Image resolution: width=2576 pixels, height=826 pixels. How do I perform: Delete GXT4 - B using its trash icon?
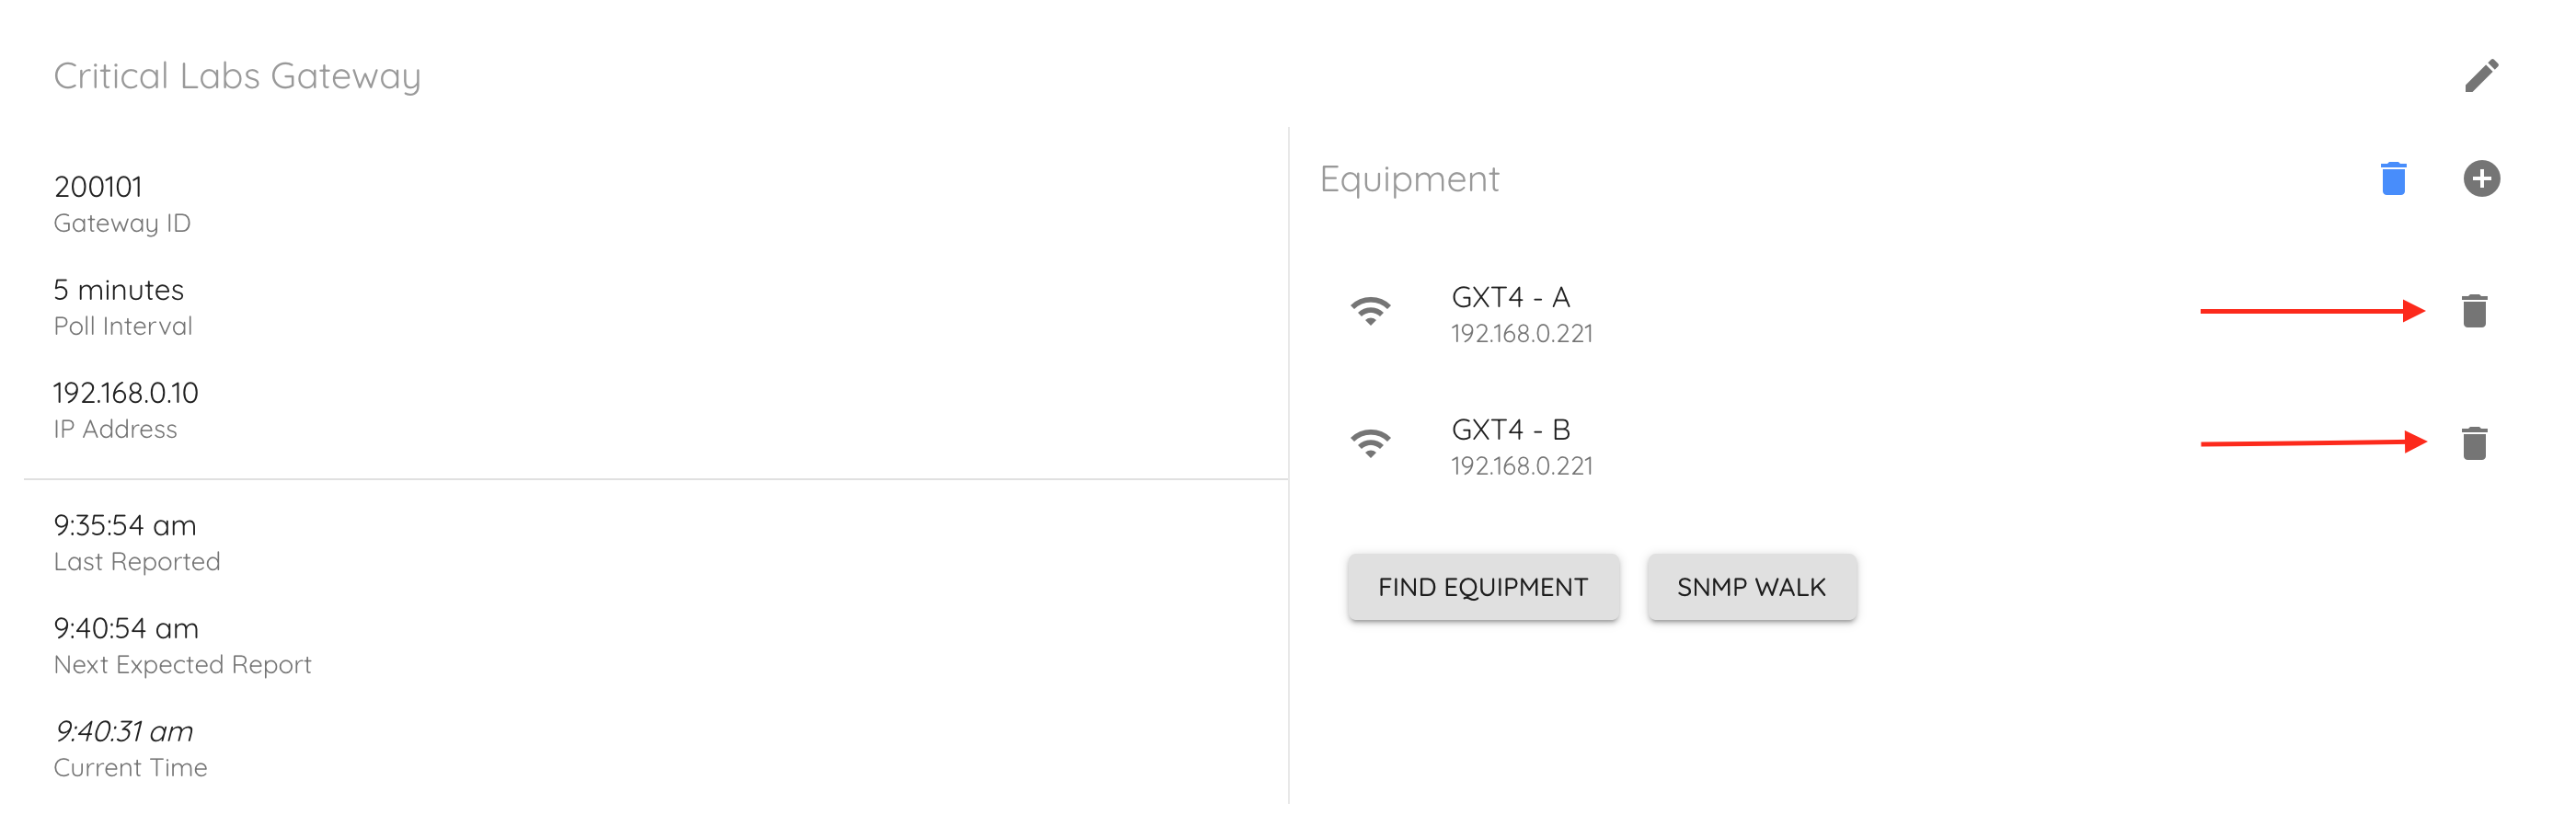[2474, 443]
